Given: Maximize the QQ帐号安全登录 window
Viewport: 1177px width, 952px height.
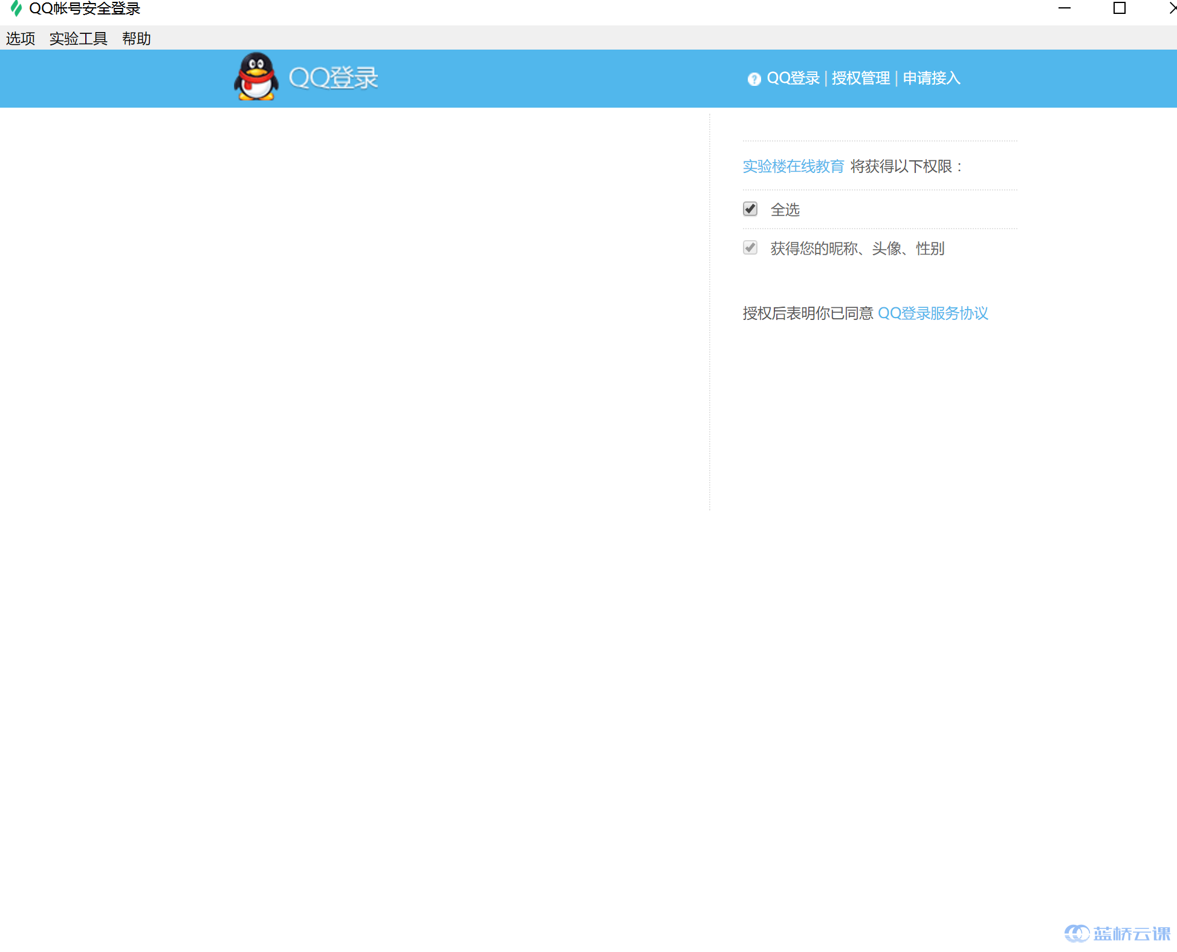Looking at the screenshot, I should point(1120,8).
